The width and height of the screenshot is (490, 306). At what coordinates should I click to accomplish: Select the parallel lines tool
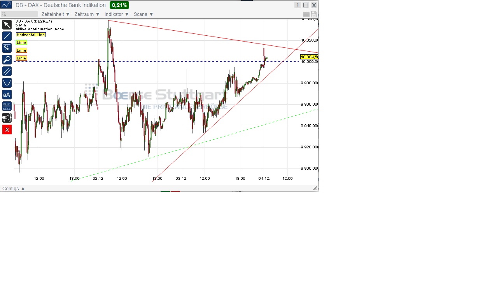point(6,71)
